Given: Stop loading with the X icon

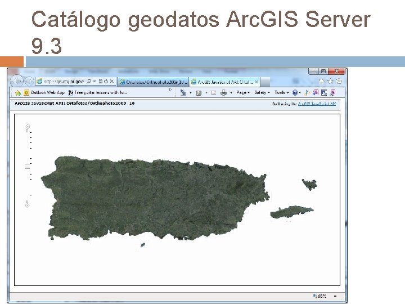Looking at the screenshot, I should tap(111, 81).
